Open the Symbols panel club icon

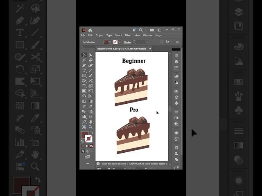pyautogui.click(x=176, y=103)
